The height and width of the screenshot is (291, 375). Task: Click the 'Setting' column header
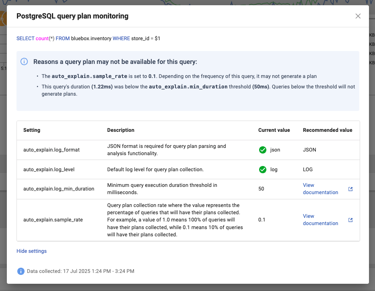click(x=32, y=130)
